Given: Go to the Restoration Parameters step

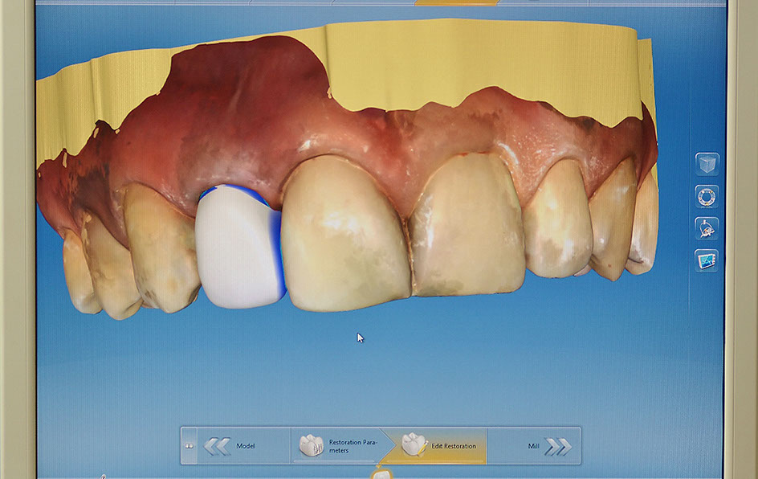Looking at the screenshot, I should point(337,446).
